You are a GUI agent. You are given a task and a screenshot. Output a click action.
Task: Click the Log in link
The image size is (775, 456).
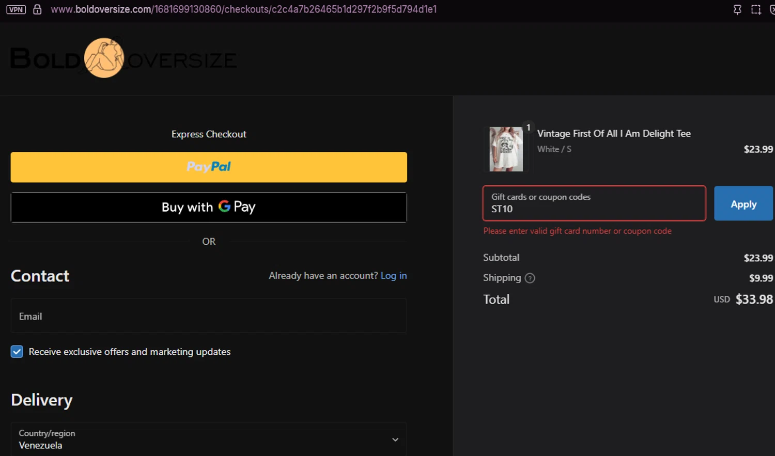click(394, 276)
